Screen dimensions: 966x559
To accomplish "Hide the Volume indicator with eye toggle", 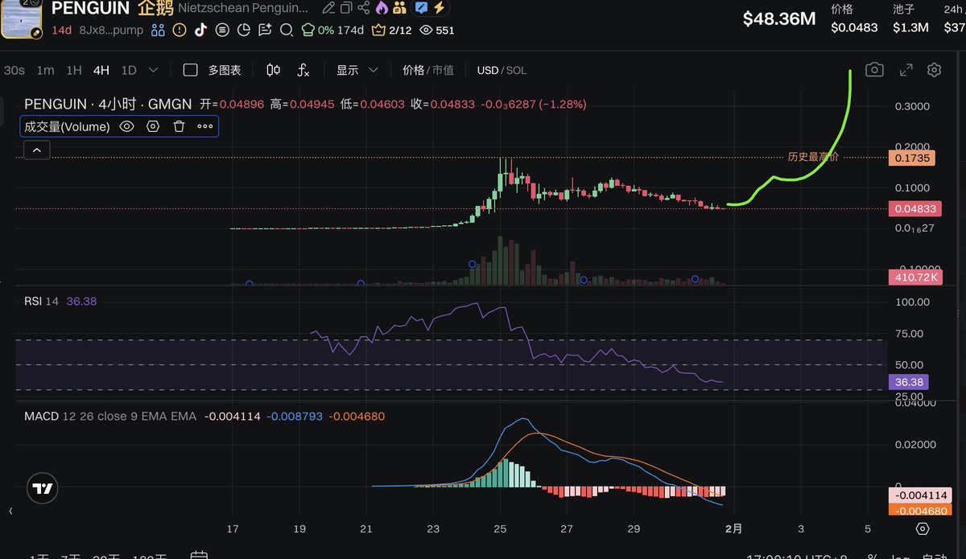I will click(127, 126).
